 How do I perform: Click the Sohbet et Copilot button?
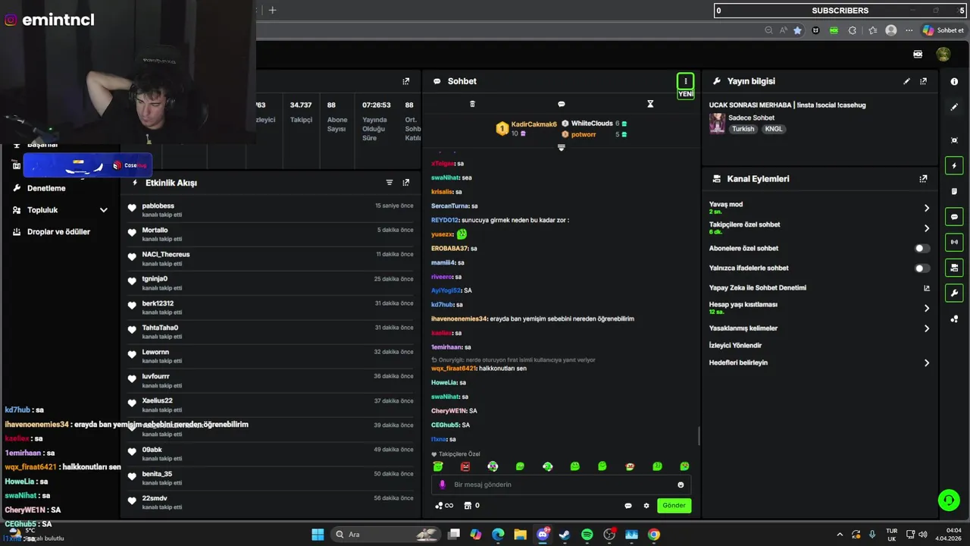pos(943,30)
